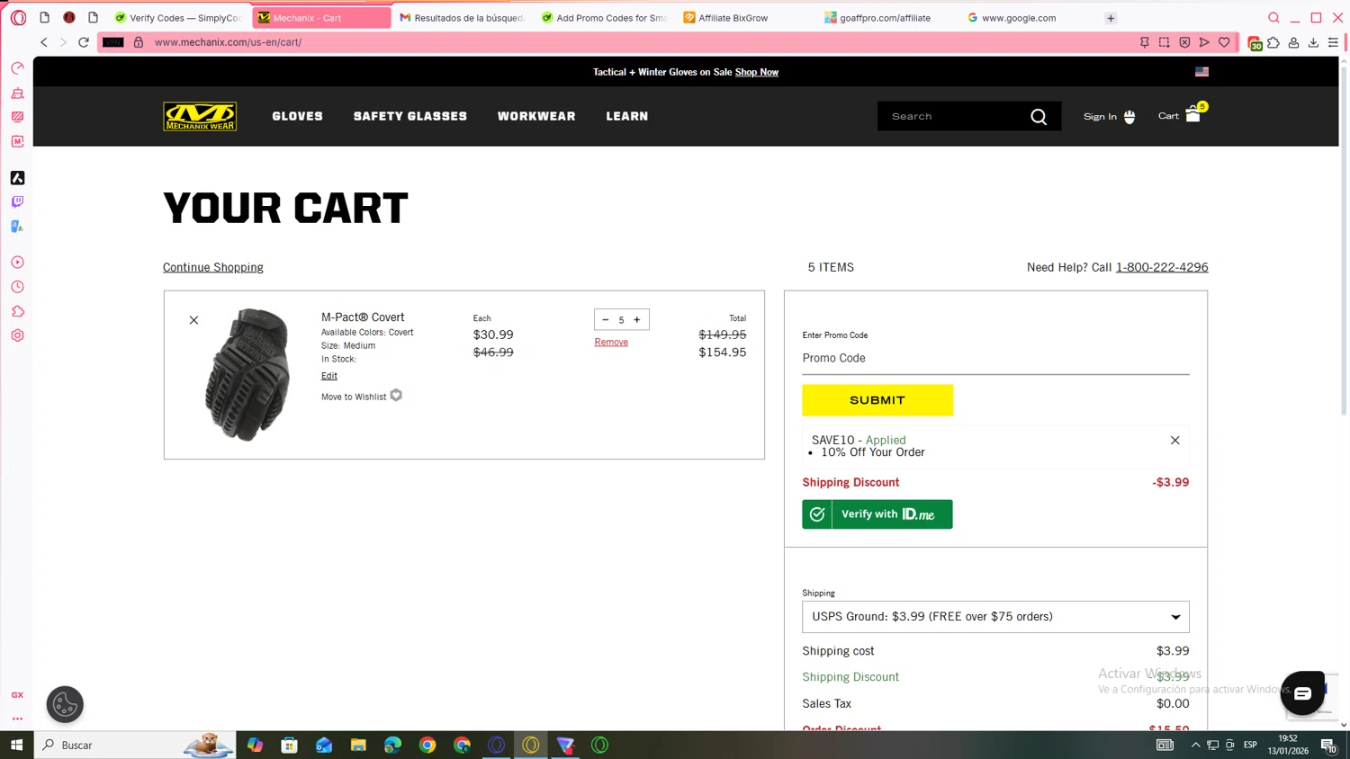Switch to the Resultados de la búsqueda tab
Image resolution: width=1350 pixels, height=759 pixels.
pyautogui.click(x=462, y=18)
